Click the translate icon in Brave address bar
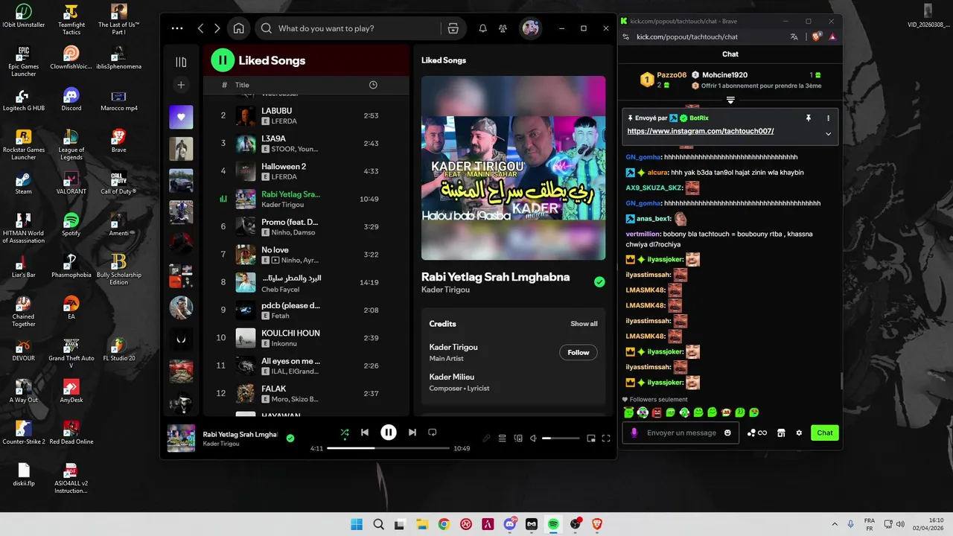 pos(794,36)
